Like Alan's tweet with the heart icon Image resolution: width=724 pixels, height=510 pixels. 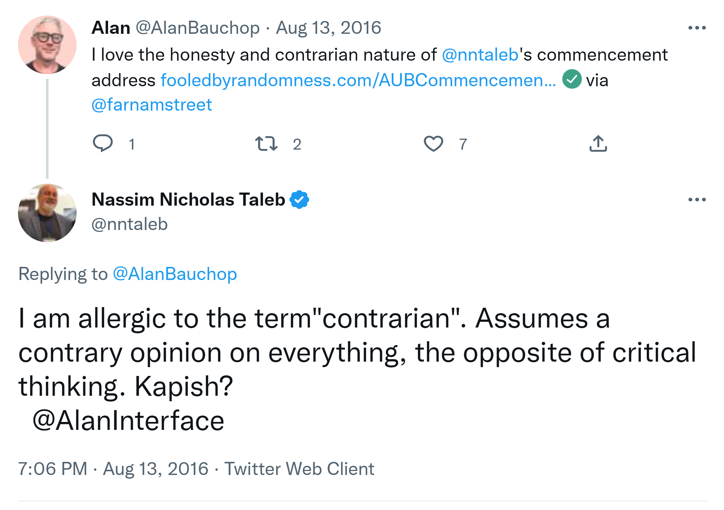(434, 143)
